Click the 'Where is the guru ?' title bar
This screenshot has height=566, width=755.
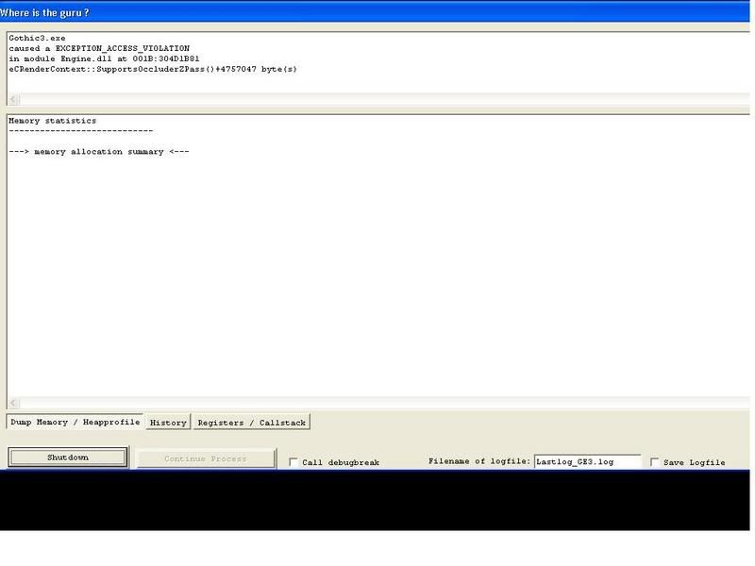375,12
